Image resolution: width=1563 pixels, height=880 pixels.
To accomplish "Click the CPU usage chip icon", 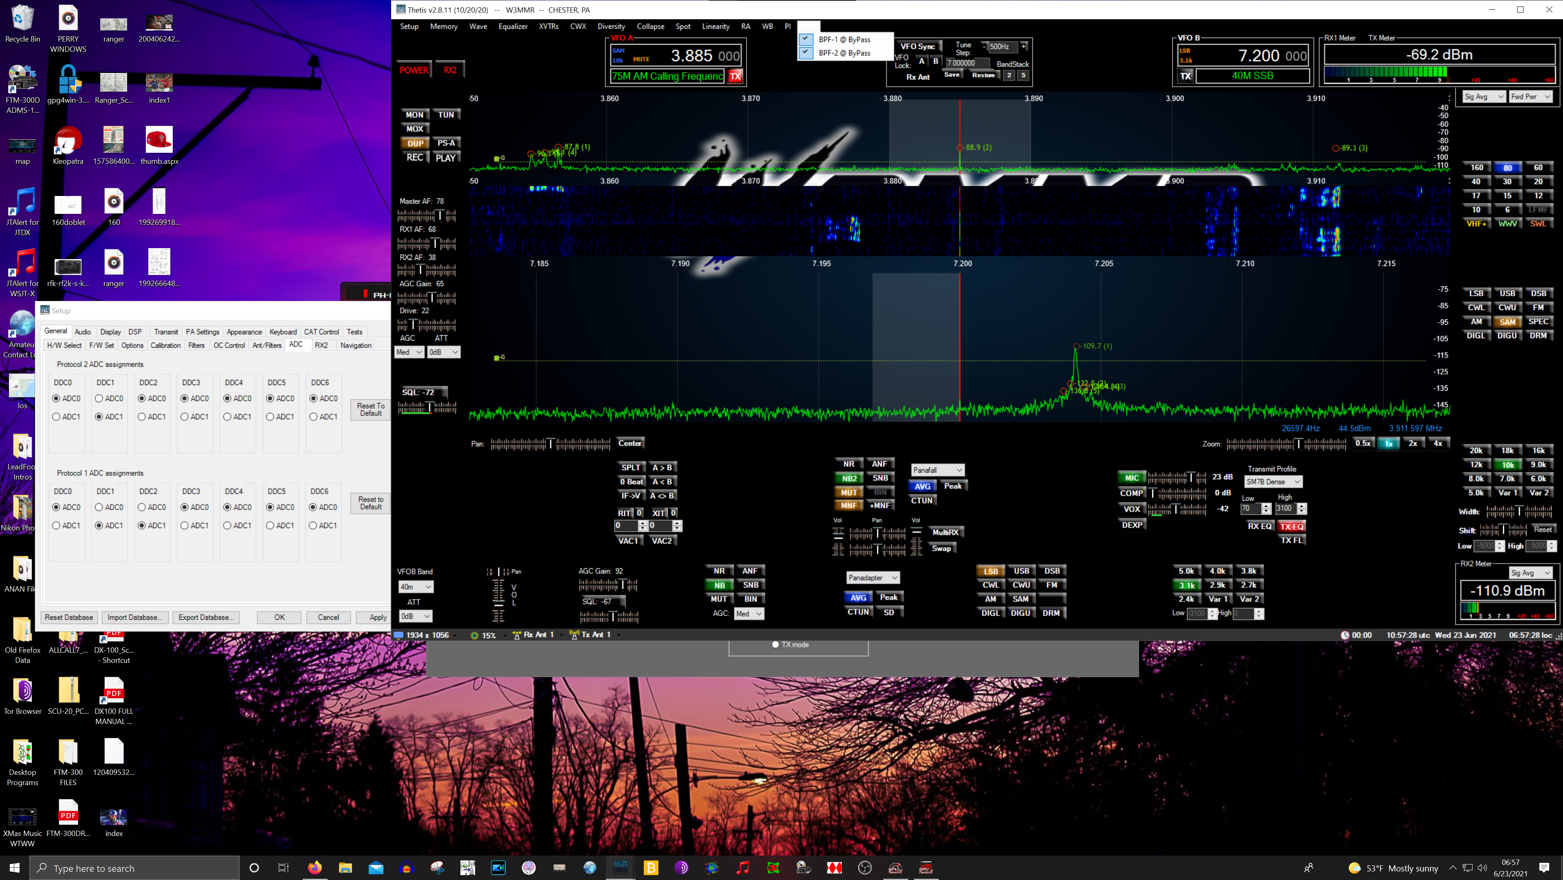I will pyautogui.click(x=474, y=636).
